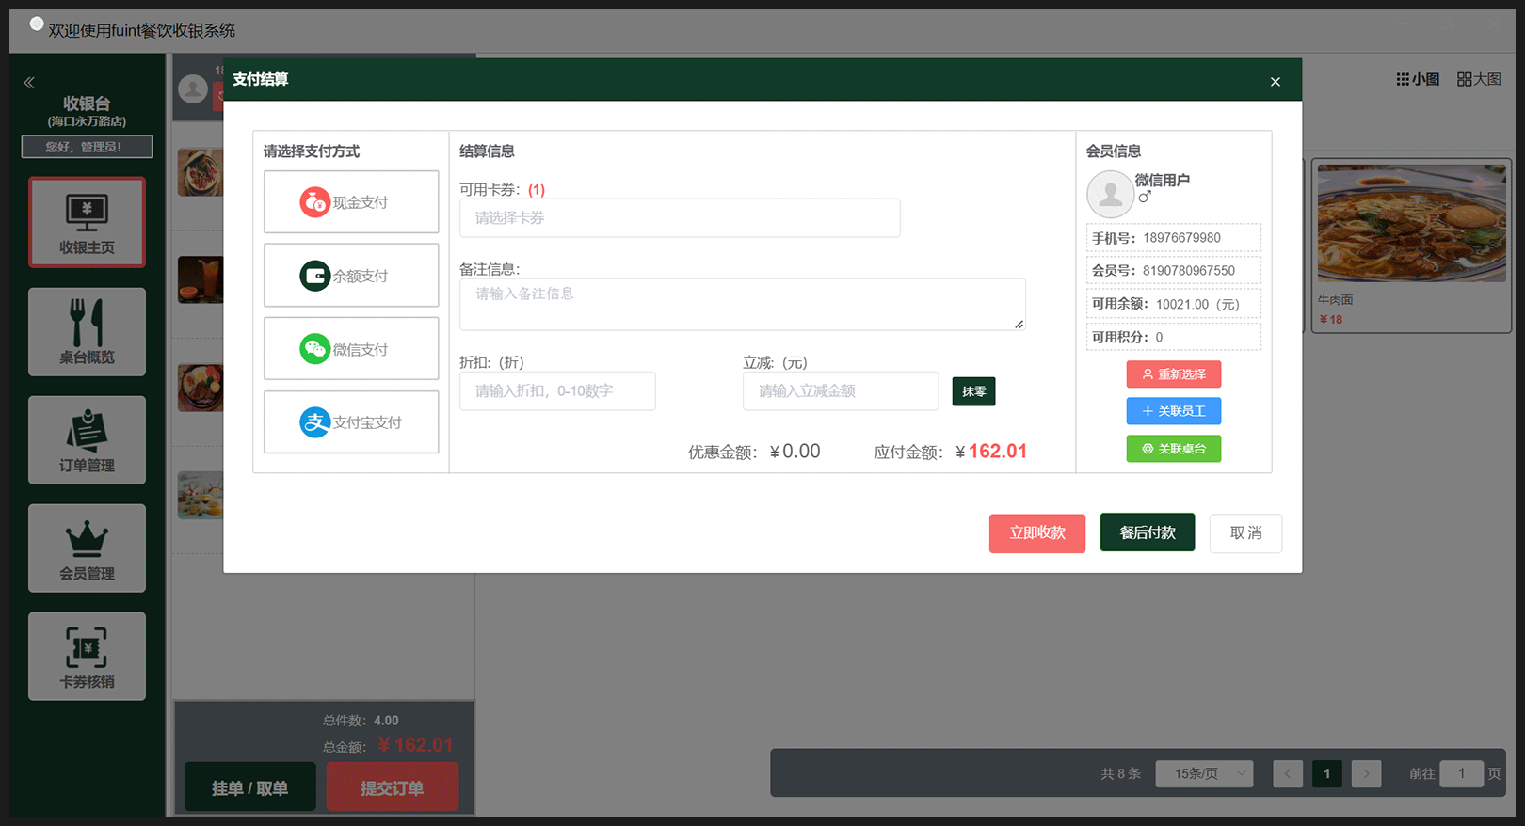
Task: Click 重新选择 to reselect member
Action: pos(1174,373)
